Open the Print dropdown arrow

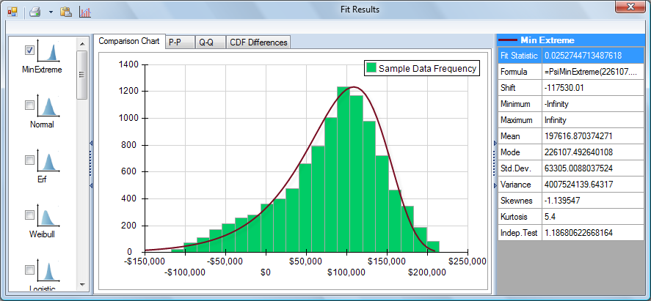pyautogui.click(x=50, y=12)
